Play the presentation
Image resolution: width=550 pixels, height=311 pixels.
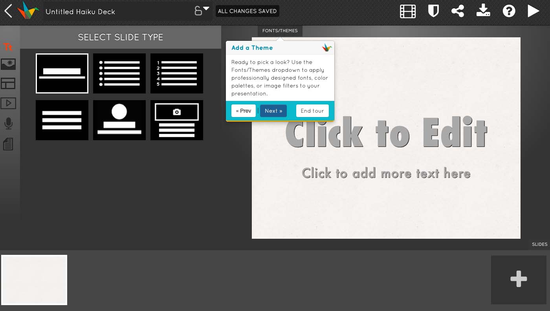533,11
